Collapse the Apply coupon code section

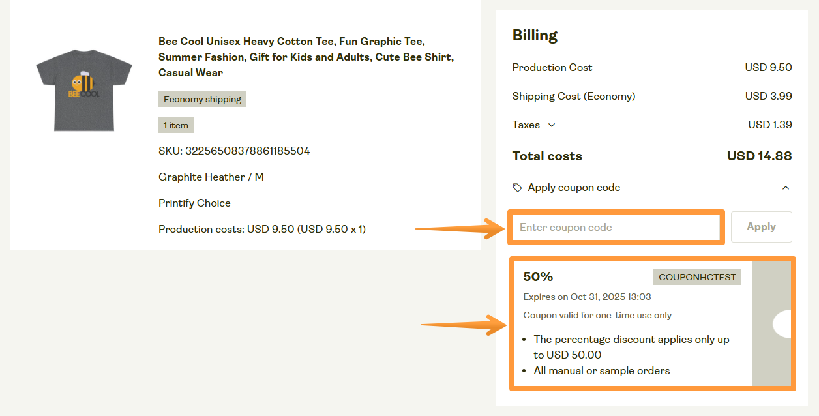(785, 188)
